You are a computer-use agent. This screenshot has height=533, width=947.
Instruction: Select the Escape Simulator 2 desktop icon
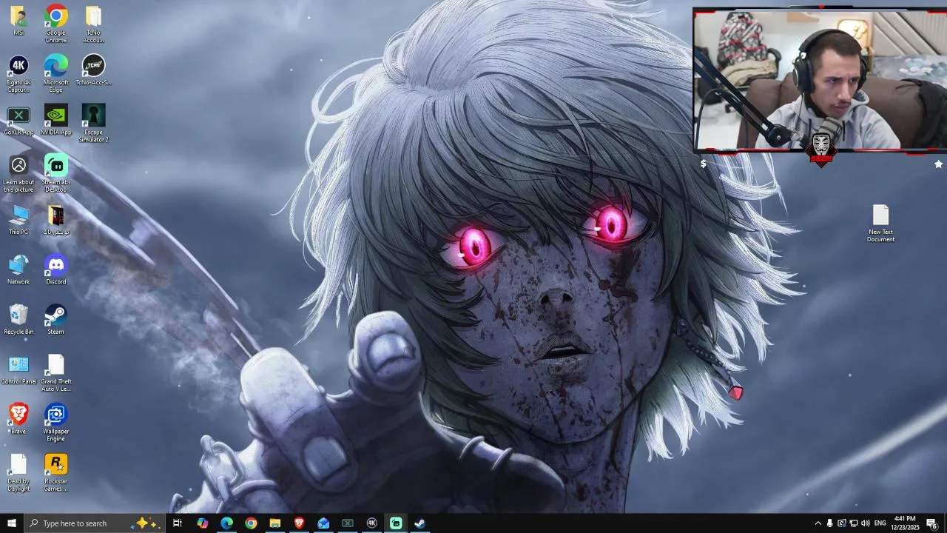pyautogui.click(x=93, y=123)
